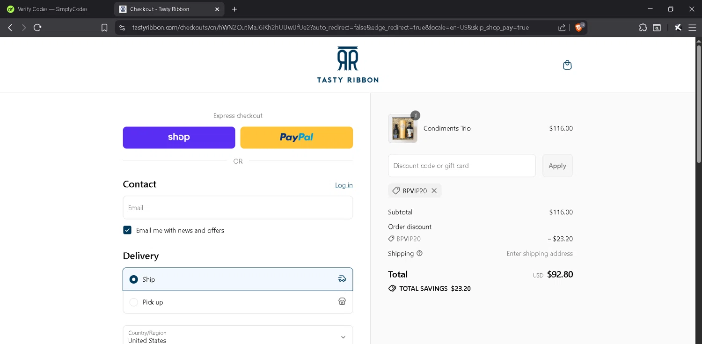The image size is (702, 344).
Task: Click the − $23.20 order discount value
Action: pos(560,239)
